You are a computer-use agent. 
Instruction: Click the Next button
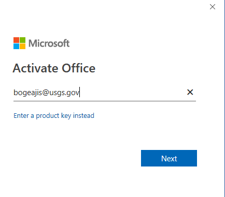click(169, 158)
